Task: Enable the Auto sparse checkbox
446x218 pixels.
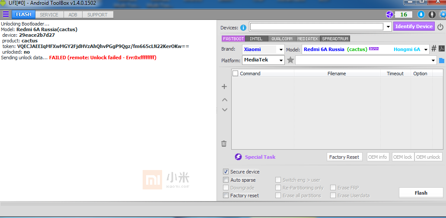Action: tap(226, 180)
